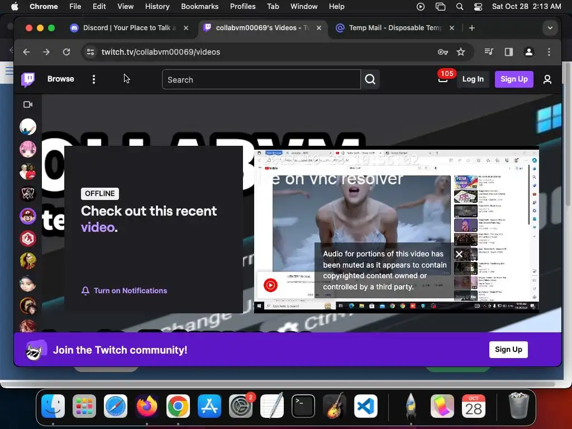Image resolution: width=572 pixels, height=429 pixels.
Task: Click the Twitch logo home icon
Action: tap(28, 79)
